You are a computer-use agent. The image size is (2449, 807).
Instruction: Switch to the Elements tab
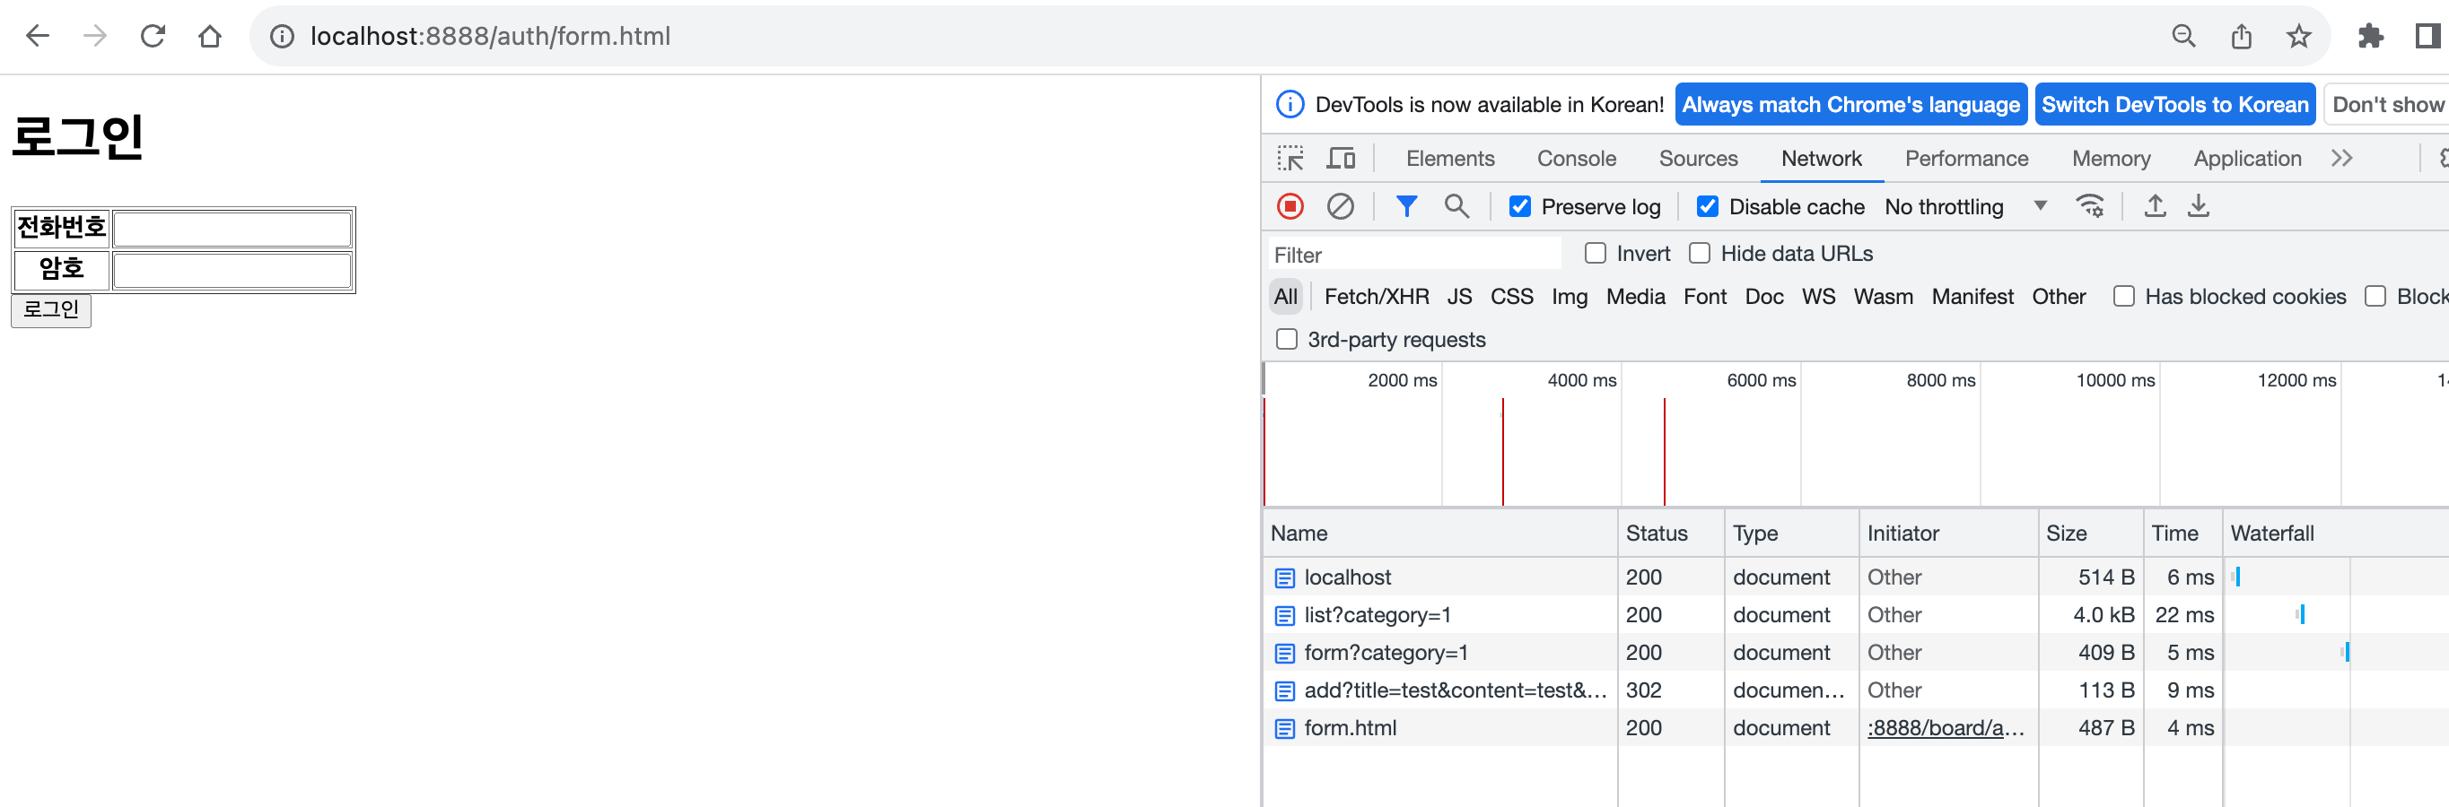pos(1450,159)
